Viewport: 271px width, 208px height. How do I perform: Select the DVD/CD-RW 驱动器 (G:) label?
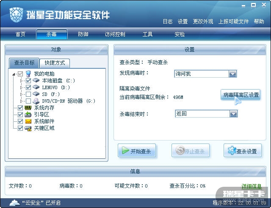point(69,101)
